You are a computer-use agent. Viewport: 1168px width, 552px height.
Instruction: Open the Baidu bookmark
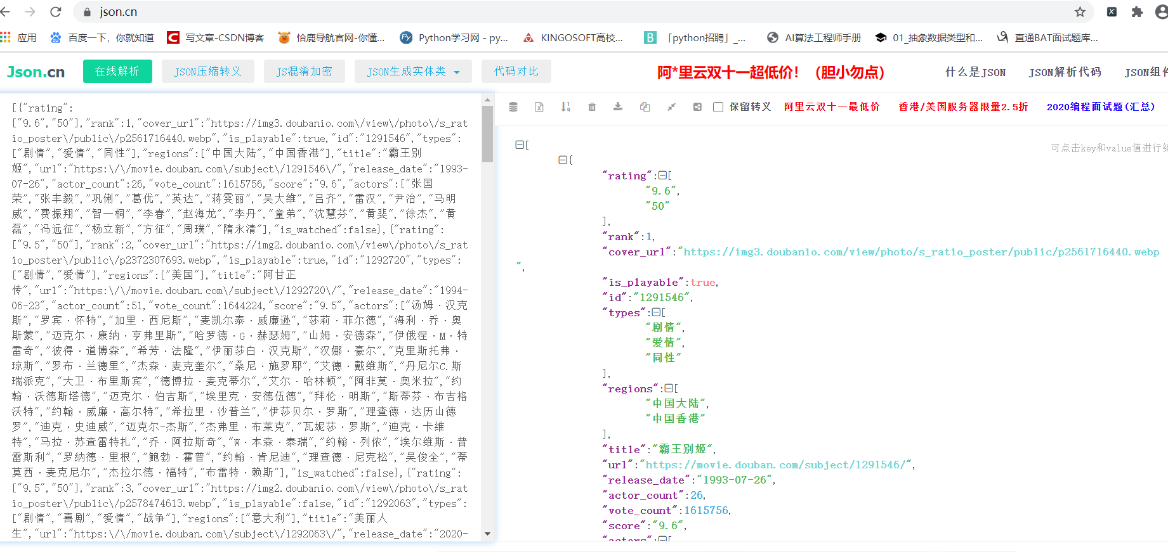(102, 37)
